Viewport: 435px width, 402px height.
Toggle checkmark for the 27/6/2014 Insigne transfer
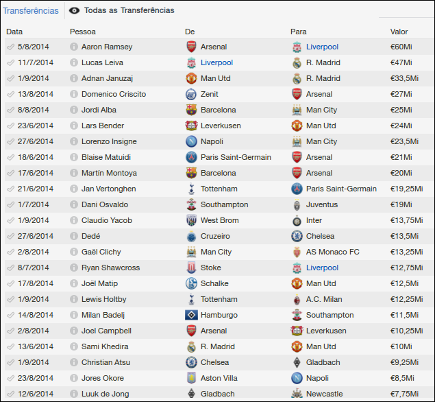10,141
